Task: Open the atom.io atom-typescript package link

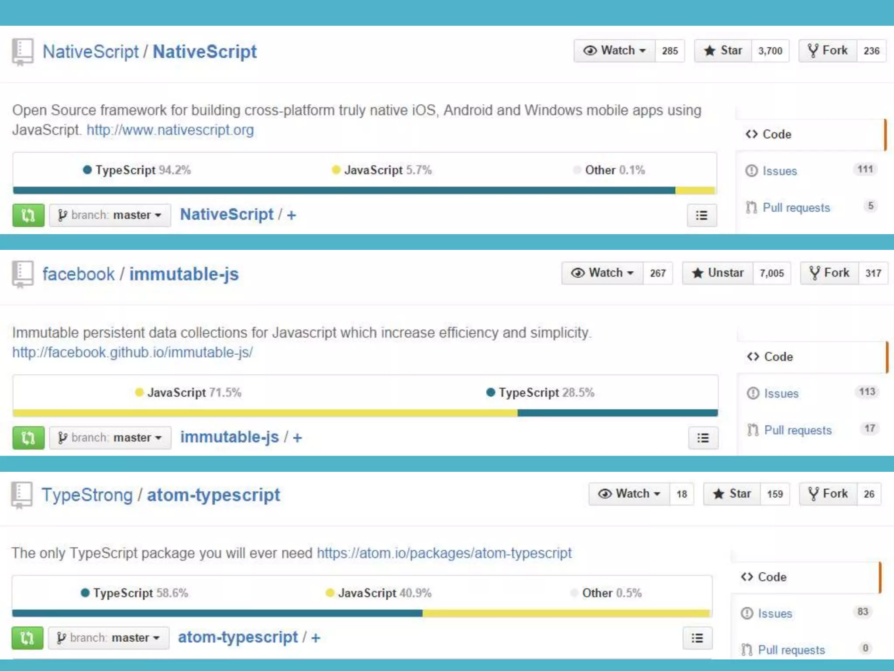Action: click(x=444, y=553)
